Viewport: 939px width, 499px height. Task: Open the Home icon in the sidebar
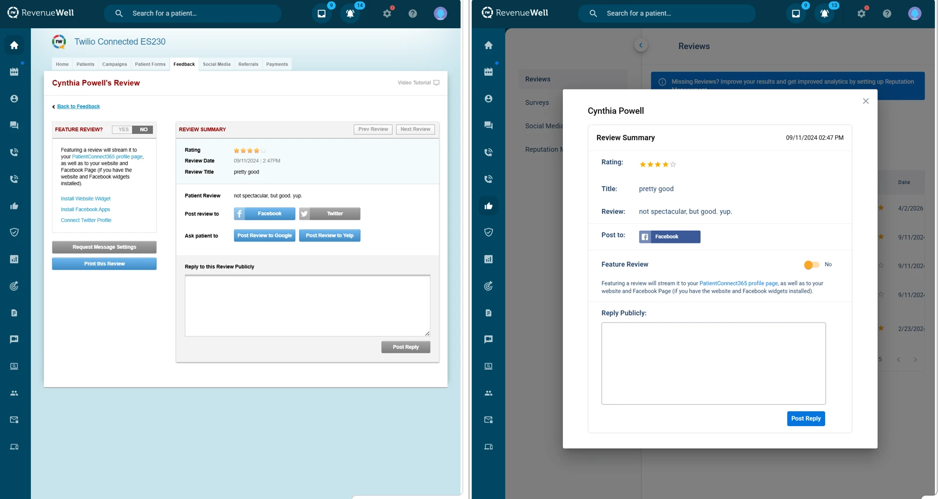(14, 45)
